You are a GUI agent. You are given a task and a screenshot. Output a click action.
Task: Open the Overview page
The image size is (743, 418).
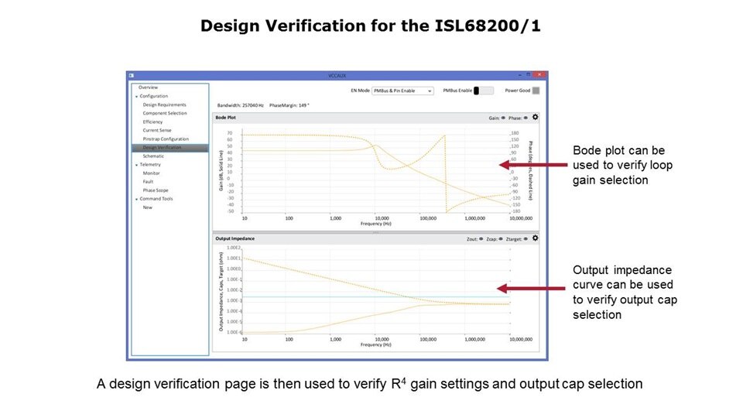148,87
